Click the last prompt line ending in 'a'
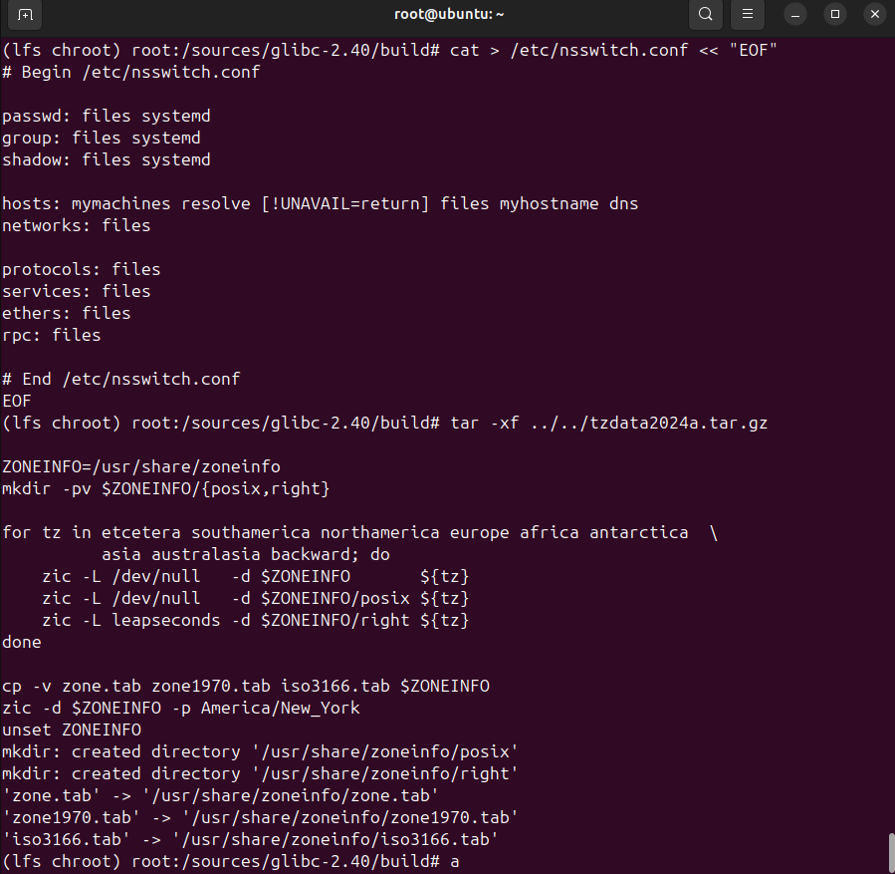The height and width of the screenshot is (874, 895). coord(229,861)
